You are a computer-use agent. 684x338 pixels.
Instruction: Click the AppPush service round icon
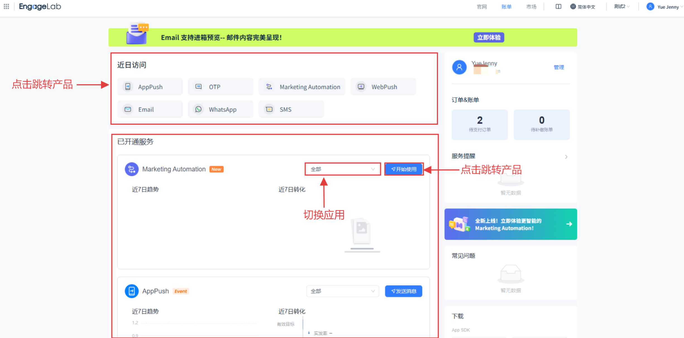(131, 291)
